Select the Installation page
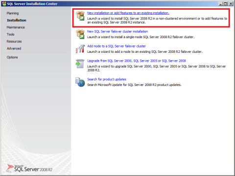Image resolution: width=235 pixels, height=176 pixels. [17, 20]
